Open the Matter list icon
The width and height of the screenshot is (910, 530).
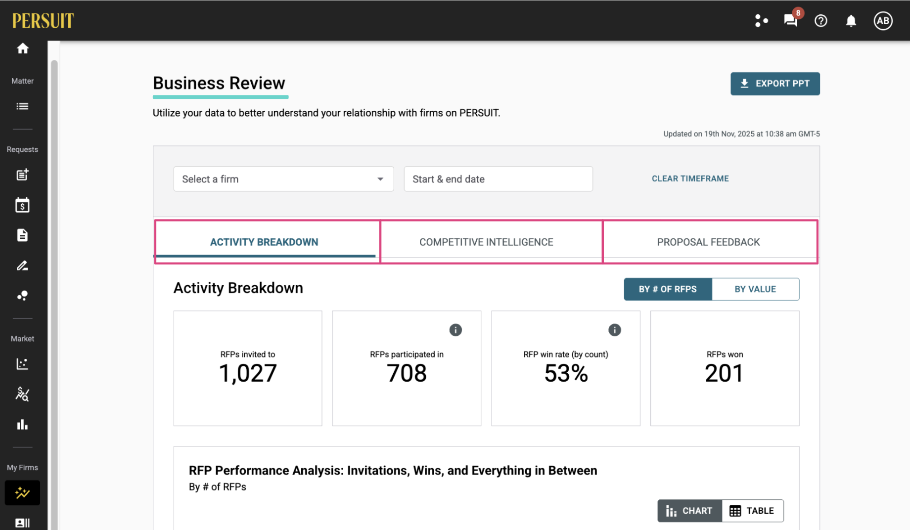(22, 106)
